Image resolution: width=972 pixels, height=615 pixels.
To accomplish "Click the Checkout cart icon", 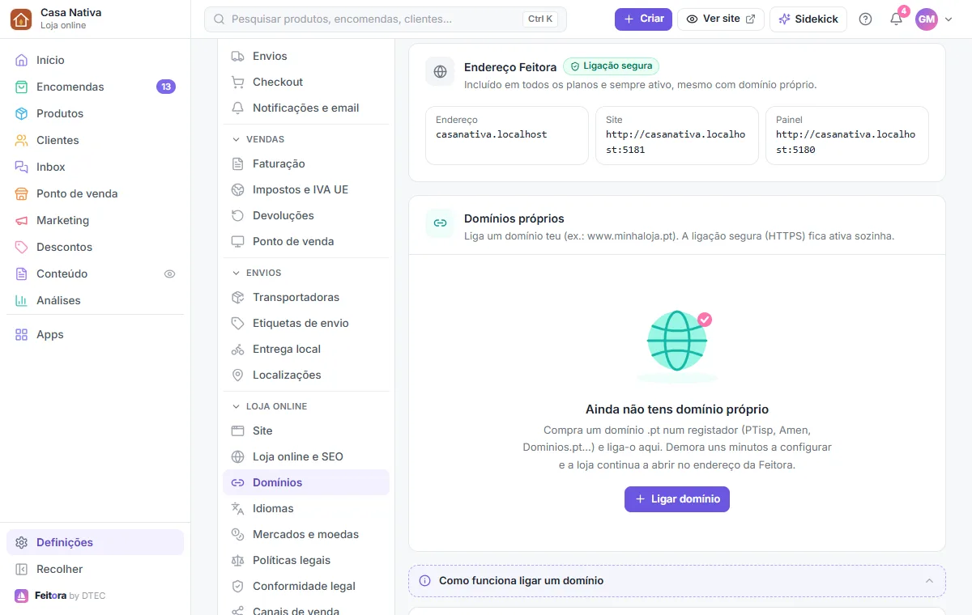I will point(237,82).
